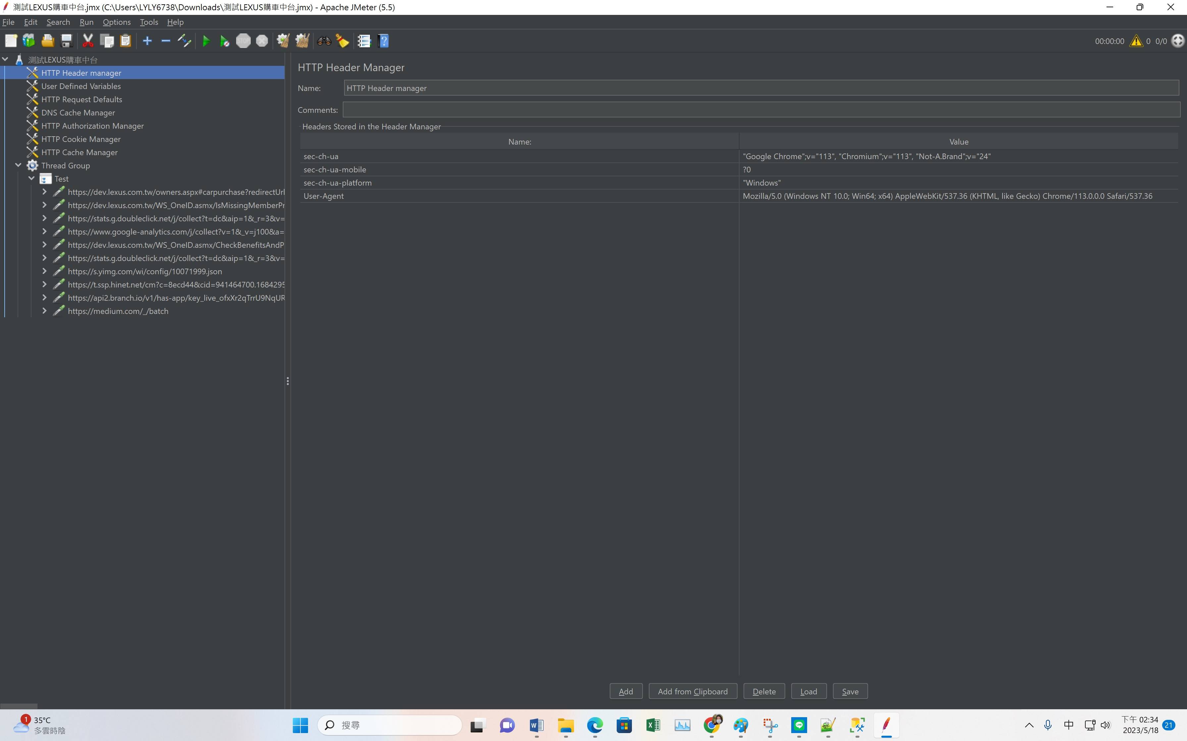The width and height of the screenshot is (1187, 741).
Task: Collapse the Thread Group node
Action: click(19, 165)
